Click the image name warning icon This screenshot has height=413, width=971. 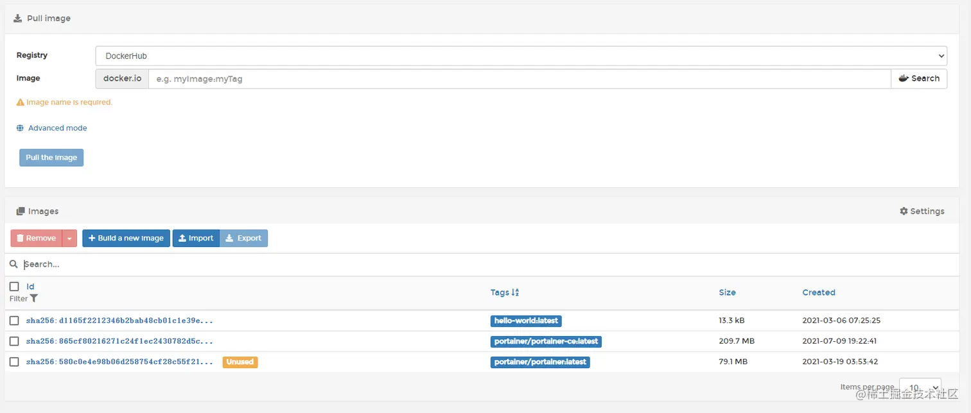pos(20,102)
